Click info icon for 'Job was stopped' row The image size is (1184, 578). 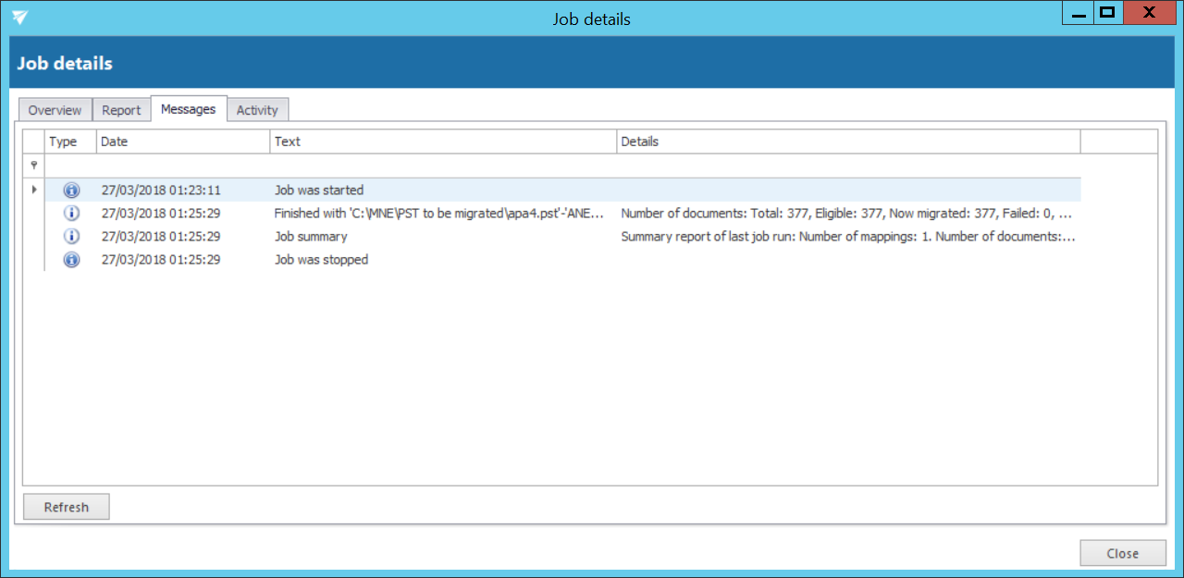tap(71, 260)
